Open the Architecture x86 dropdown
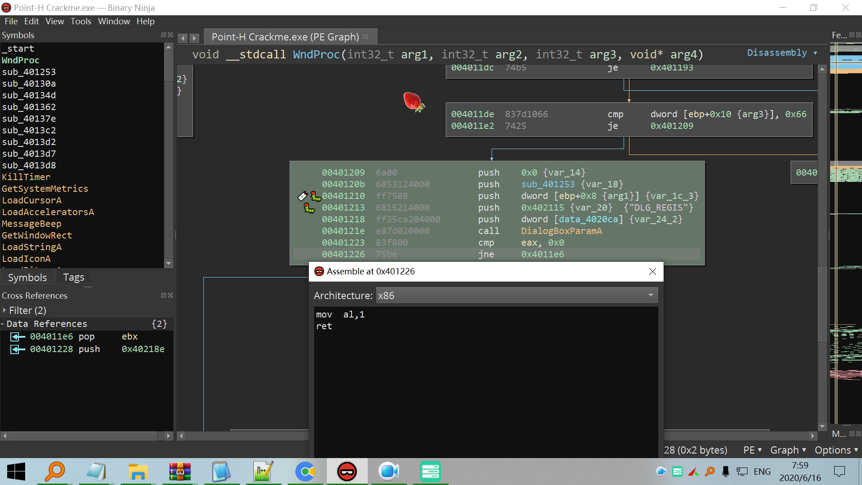Screen dimensions: 862x485 click(x=516, y=295)
